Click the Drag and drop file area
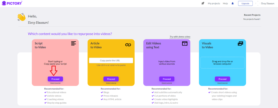The height and width of the screenshot is (108, 278). click(x=222, y=63)
